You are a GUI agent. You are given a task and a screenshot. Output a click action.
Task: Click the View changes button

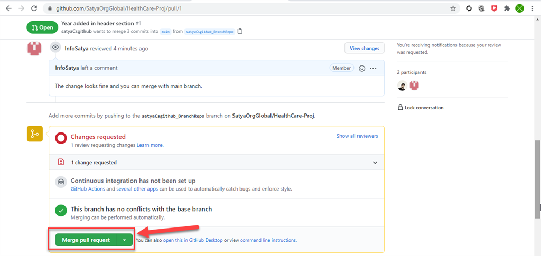coord(365,48)
